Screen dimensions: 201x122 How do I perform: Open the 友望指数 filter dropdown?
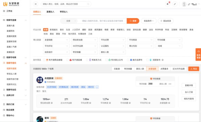tap(56, 40)
